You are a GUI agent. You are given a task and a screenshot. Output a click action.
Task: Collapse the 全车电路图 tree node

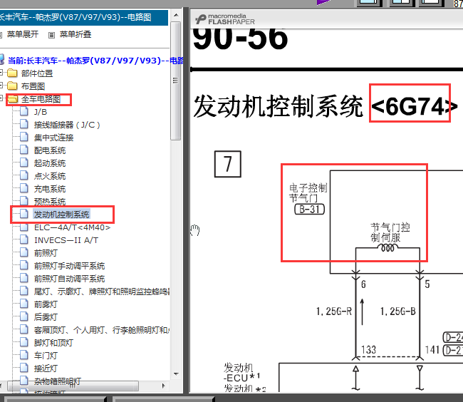point(1,98)
